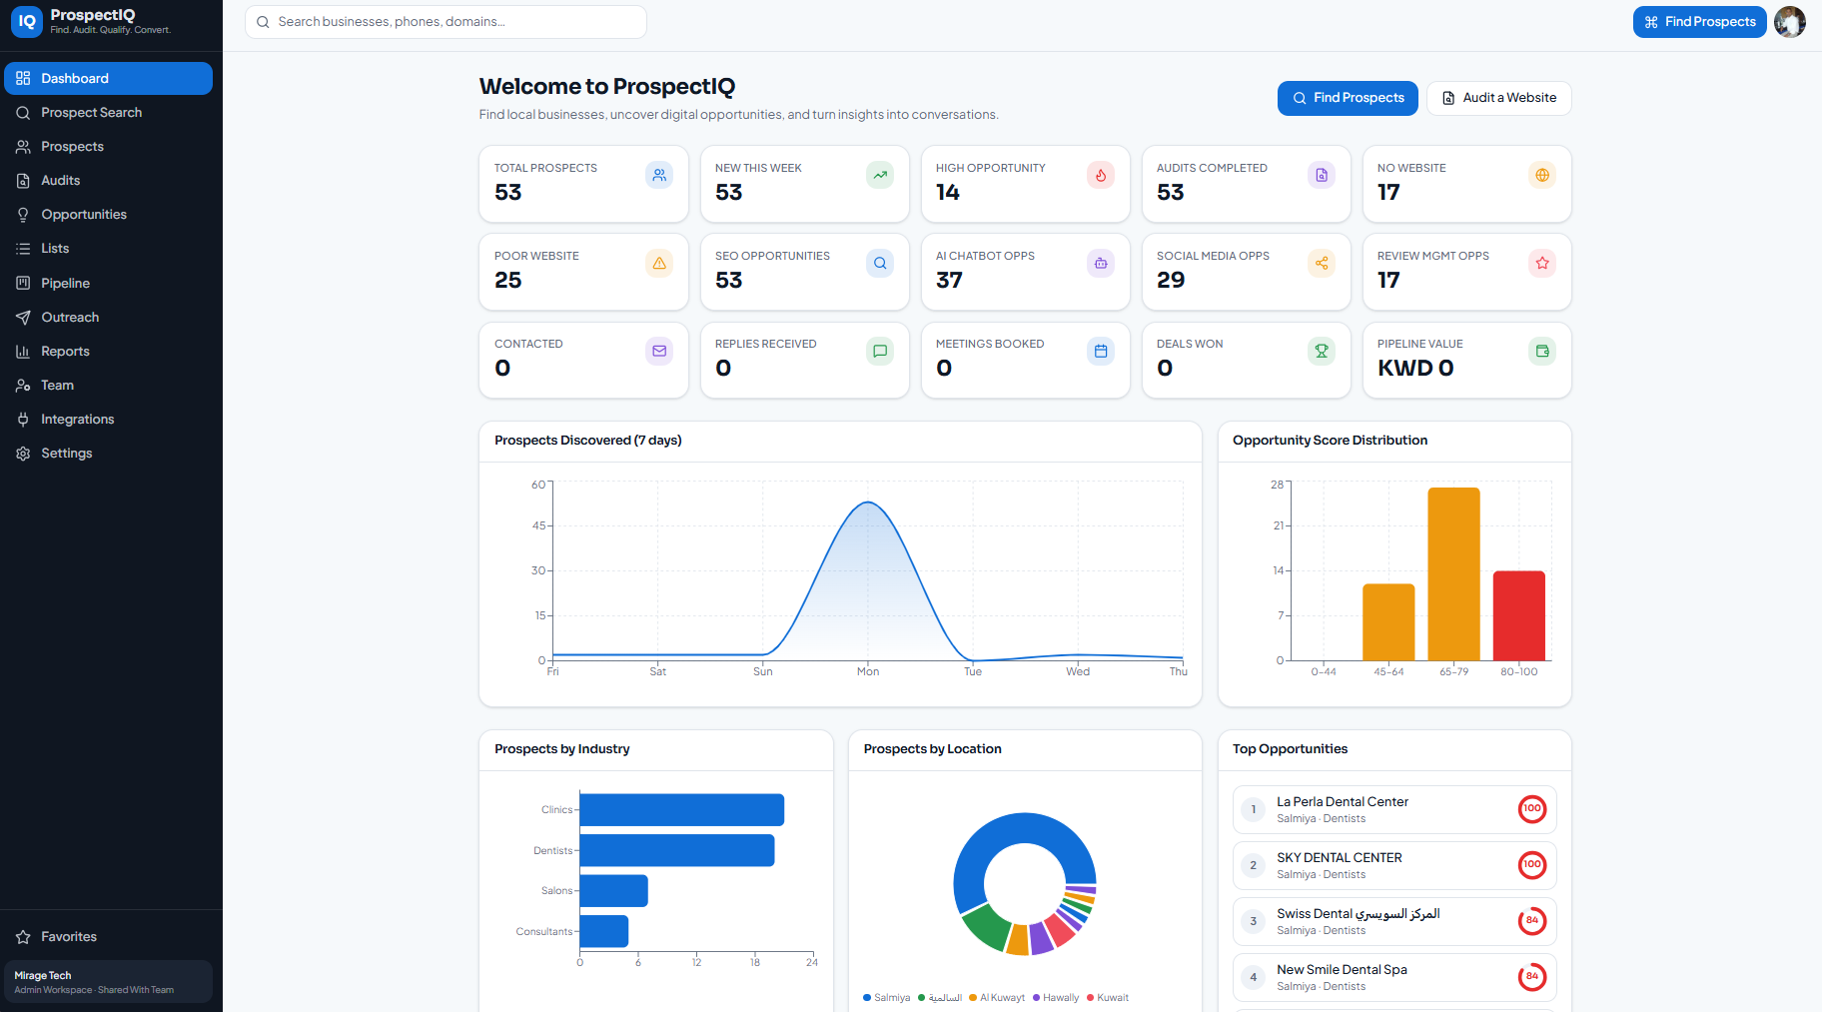This screenshot has height=1012, width=1822.
Task: Click the Total Prospects people icon
Action: point(659,175)
